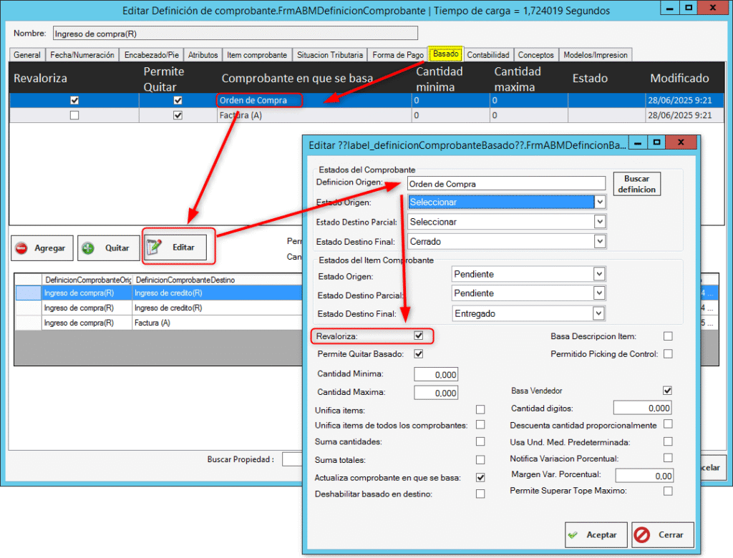The height and width of the screenshot is (558, 733).
Task: Check the Revaloriza box for Factura (A) row
Action: coord(74,115)
